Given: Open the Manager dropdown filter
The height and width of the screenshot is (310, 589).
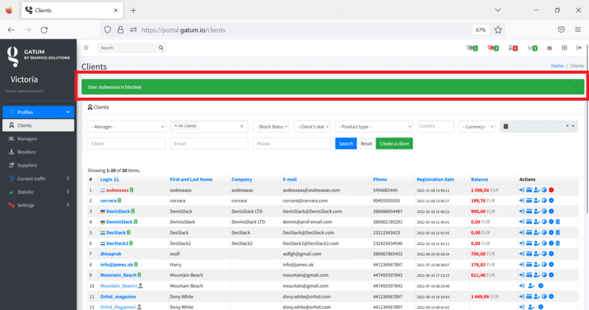Looking at the screenshot, I should click(126, 127).
